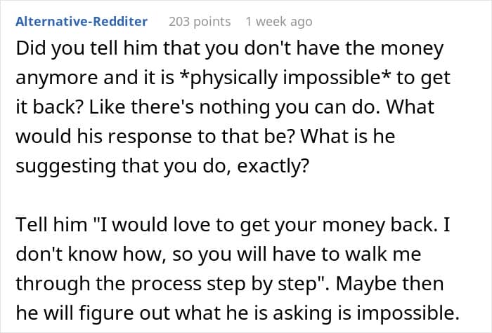Click the word 'Did' starting the comment
This screenshot has width=492, height=333.
click(x=30, y=48)
